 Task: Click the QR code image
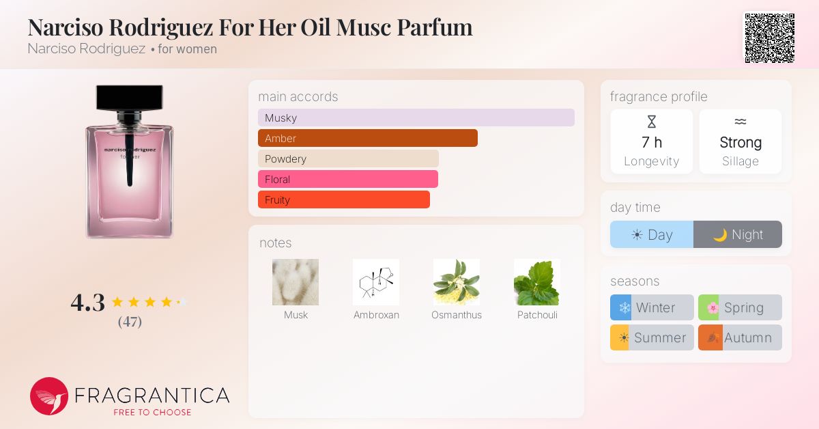769,38
